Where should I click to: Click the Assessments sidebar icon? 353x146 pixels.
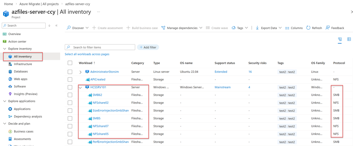tap(10, 139)
